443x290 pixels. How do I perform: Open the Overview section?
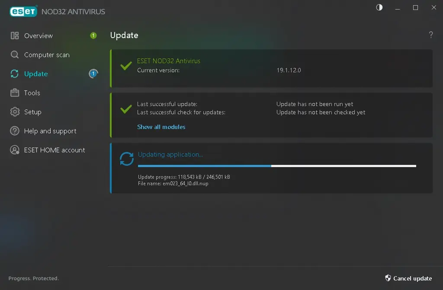click(39, 35)
